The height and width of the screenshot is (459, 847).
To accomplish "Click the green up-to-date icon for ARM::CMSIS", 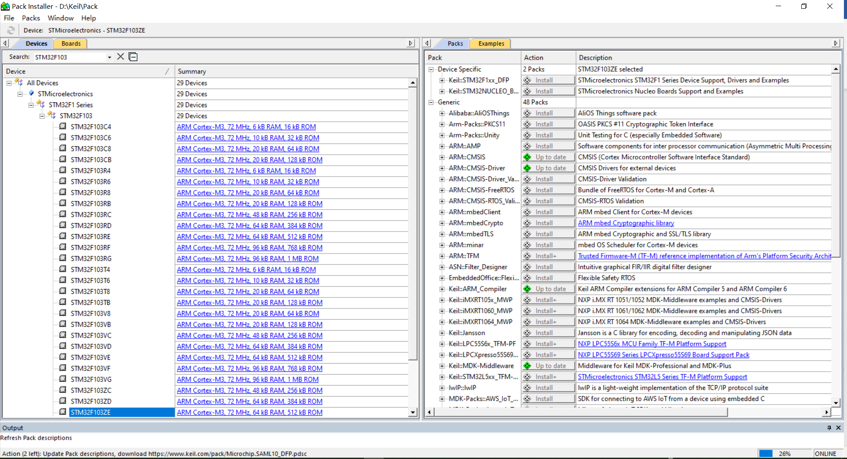I will coord(527,157).
